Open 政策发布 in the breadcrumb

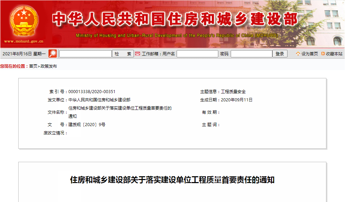(x=49, y=66)
